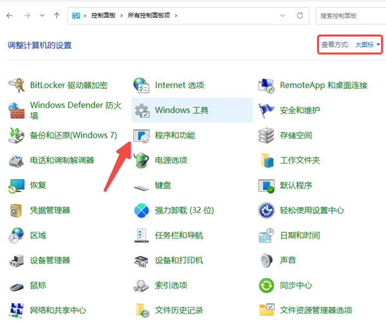Open recent locations dropdown beside forward arrow
Viewport: 386px width, 325px height.
tap(42, 15)
